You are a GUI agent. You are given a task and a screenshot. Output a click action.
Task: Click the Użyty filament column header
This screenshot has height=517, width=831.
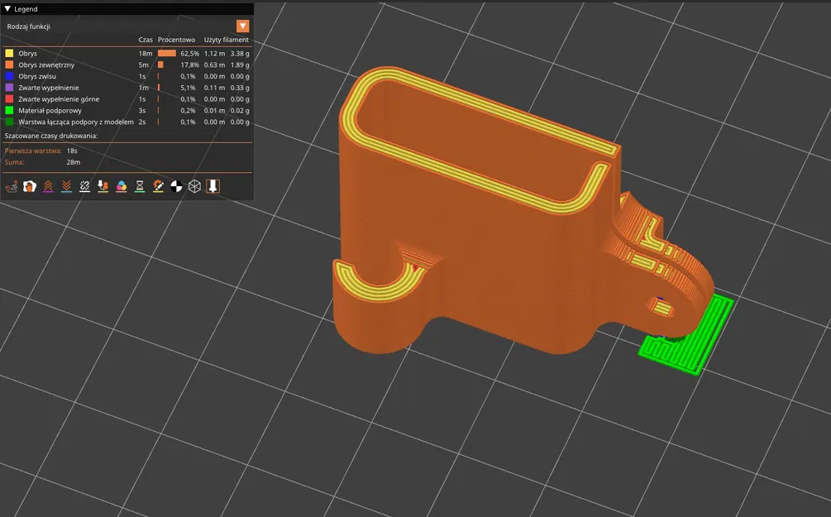(x=227, y=40)
